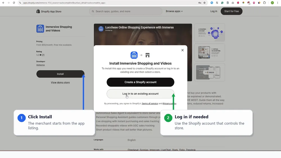Click the Shopify bag logo
The image size is (281, 158).
[x=38, y=11]
